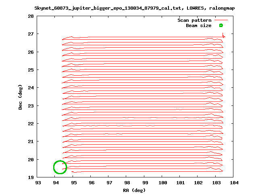
Task: Click the x-axis tick label 100
Action: [x=163, y=183]
